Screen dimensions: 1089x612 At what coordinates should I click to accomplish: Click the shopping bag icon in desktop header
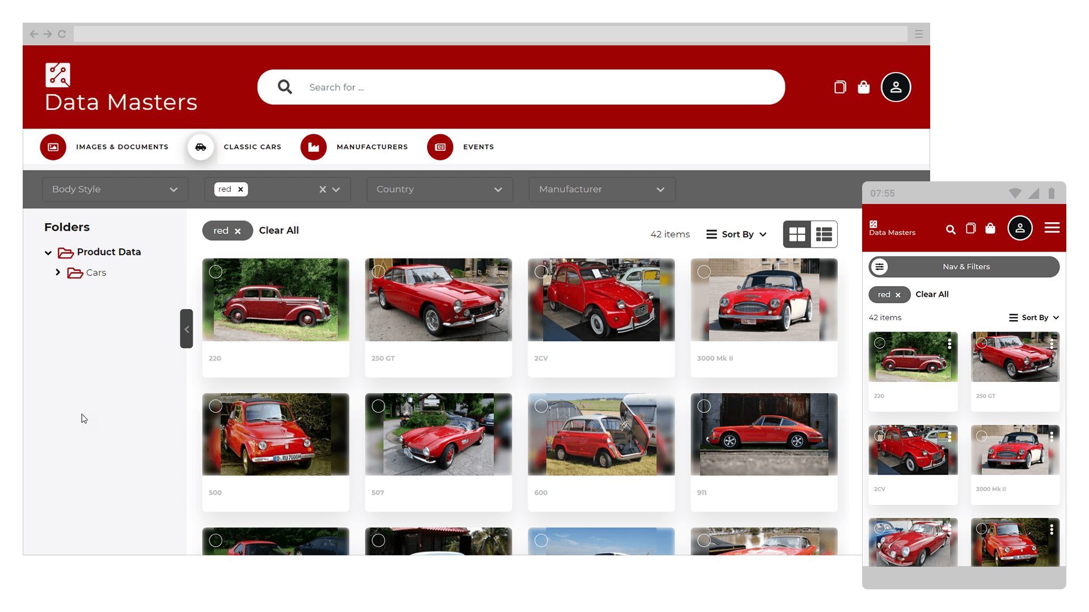[x=863, y=87]
